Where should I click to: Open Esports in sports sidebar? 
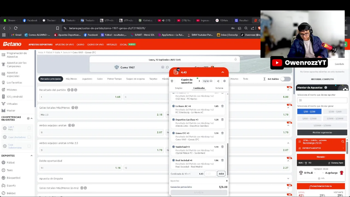[11, 186]
